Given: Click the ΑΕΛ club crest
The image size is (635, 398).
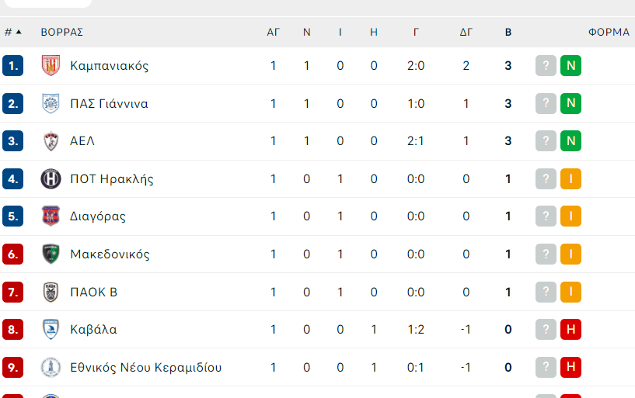Looking at the screenshot, I should click(x=51, y=141).
